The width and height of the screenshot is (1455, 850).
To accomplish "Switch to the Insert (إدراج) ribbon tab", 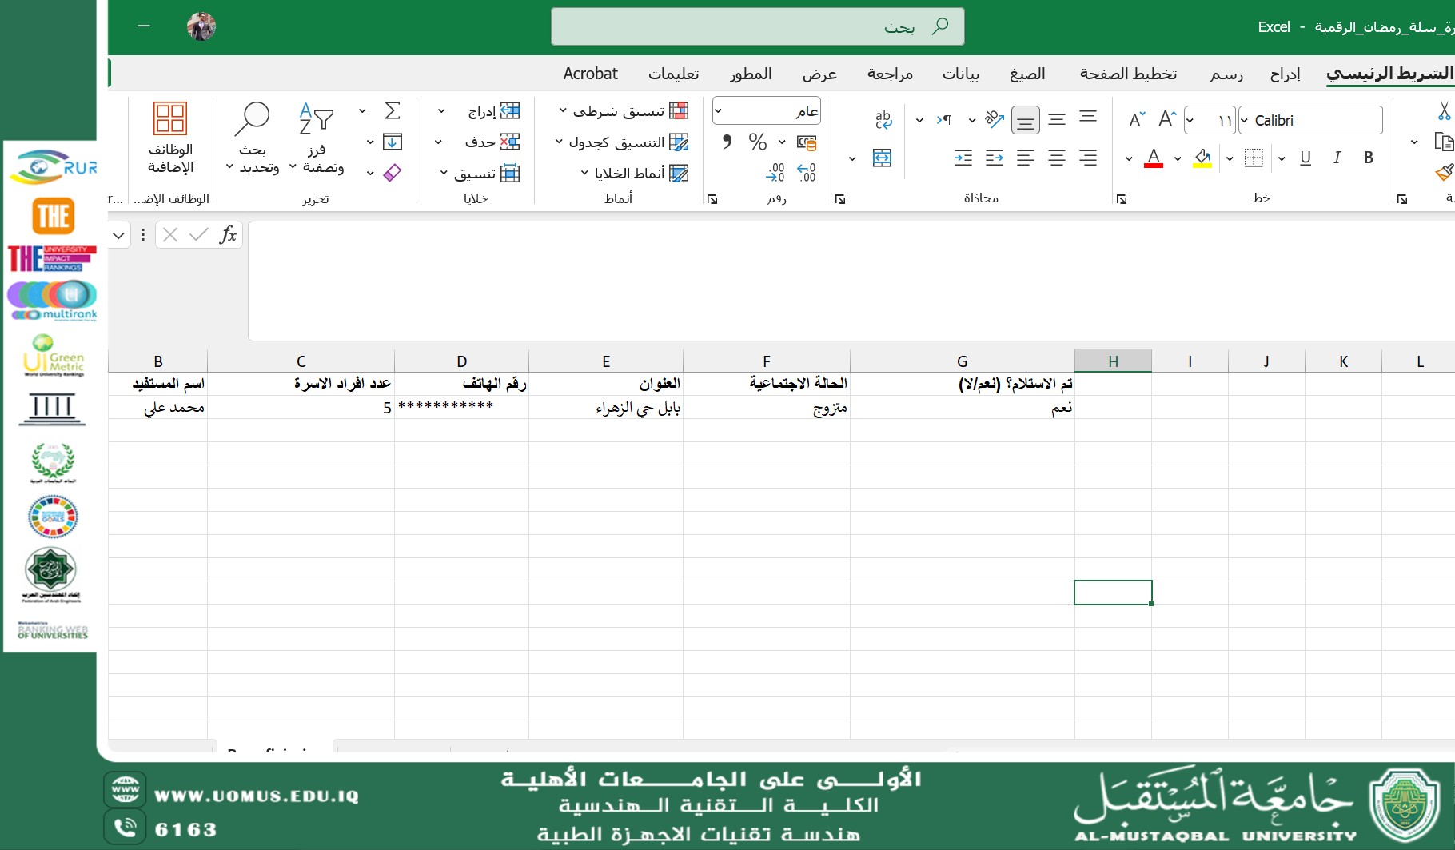I will 1285,74.
